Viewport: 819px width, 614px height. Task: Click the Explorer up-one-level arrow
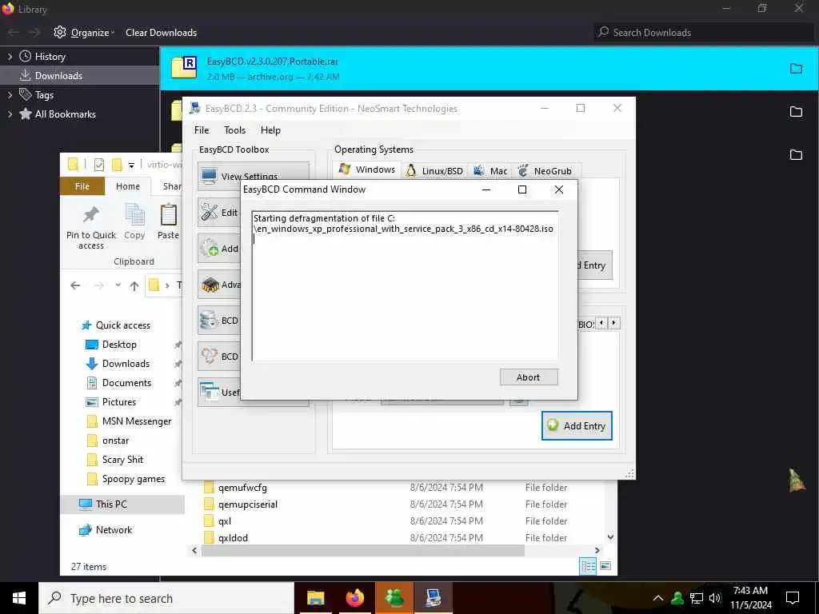click(x=134, y=285)
